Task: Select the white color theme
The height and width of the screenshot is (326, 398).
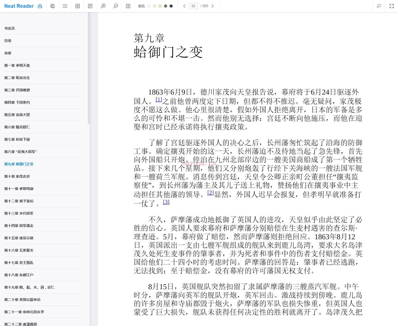Action: pos(149,6)
